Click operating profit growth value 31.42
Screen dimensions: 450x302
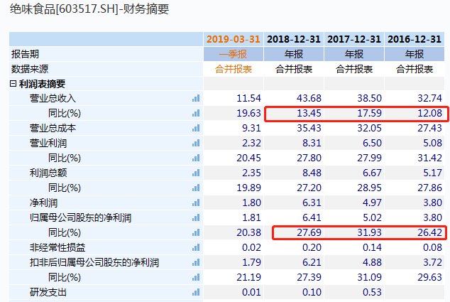tap(429, 158)
